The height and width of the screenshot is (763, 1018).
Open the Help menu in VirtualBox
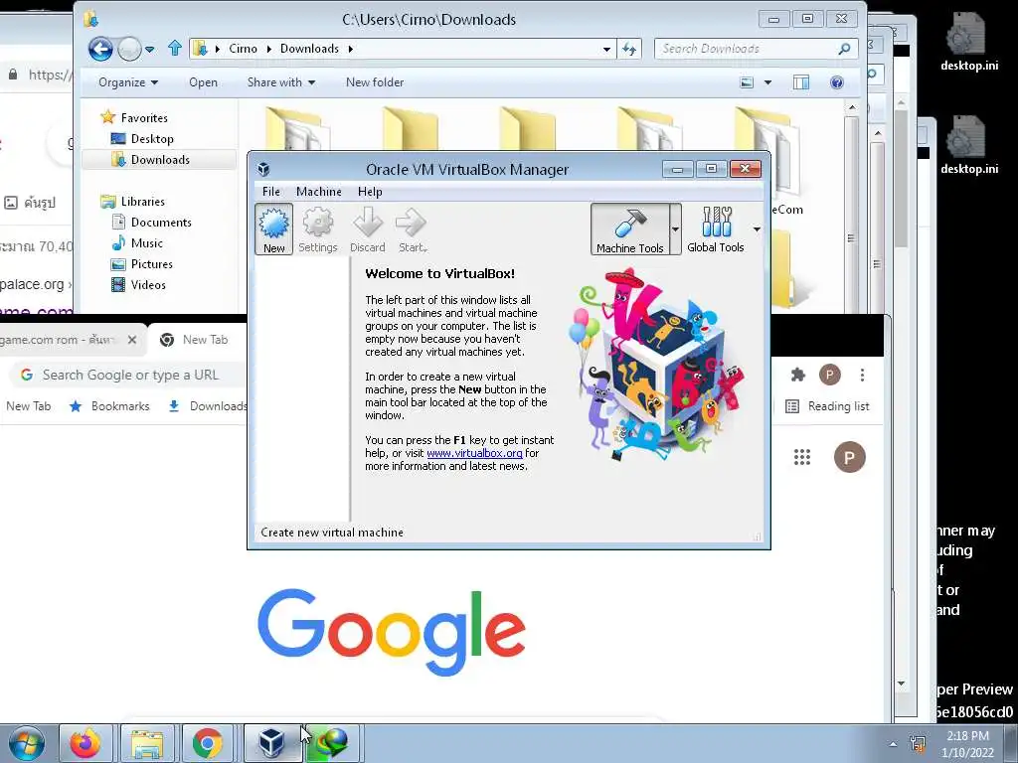(370, 192)
